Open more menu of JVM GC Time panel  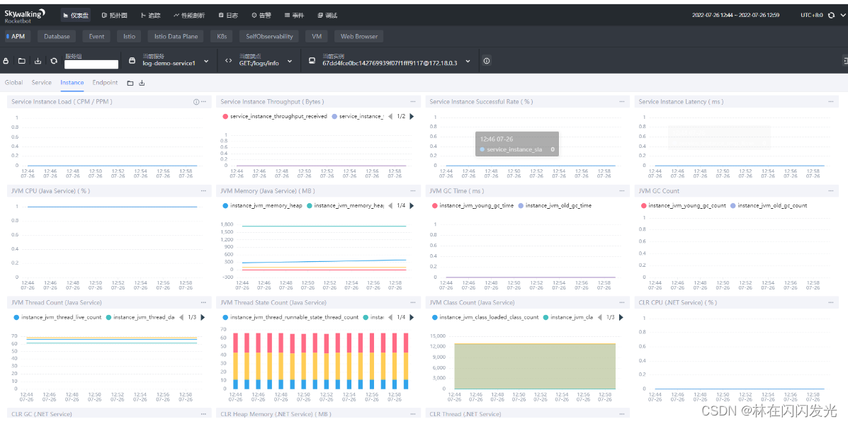coord(622,190)
